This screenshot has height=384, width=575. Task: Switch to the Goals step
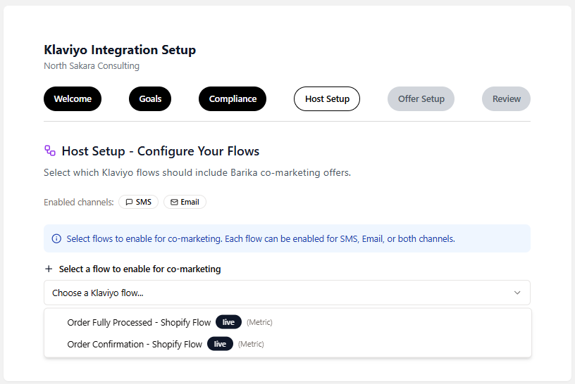(150, 99)
